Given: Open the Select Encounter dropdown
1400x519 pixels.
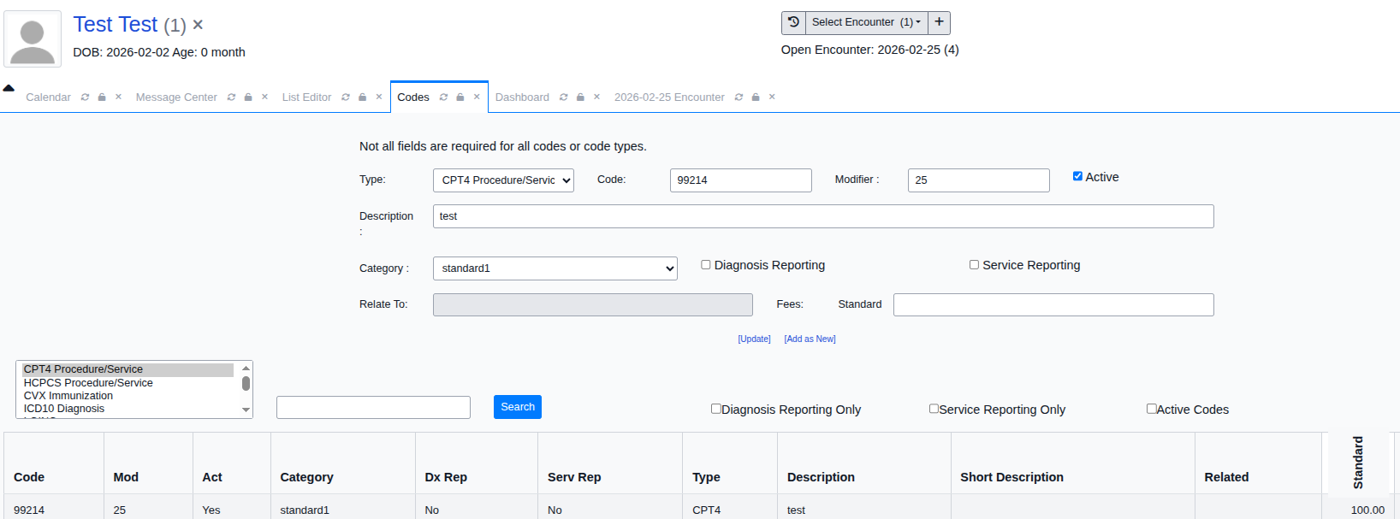Looking at the screenshot, I should point(865,22).
